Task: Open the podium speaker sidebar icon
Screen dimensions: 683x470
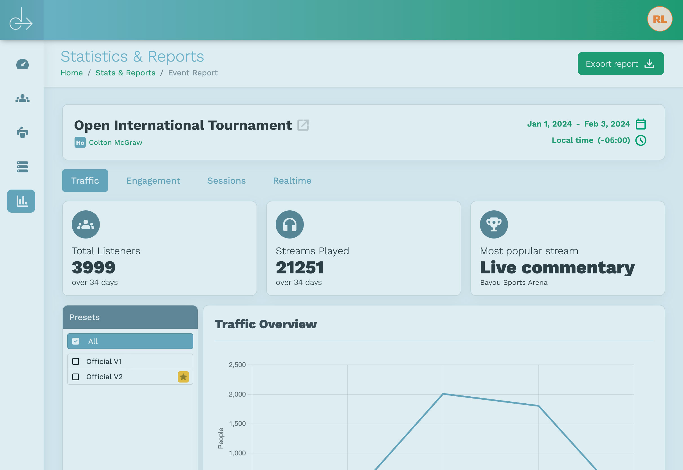Action: pos(23,132)
